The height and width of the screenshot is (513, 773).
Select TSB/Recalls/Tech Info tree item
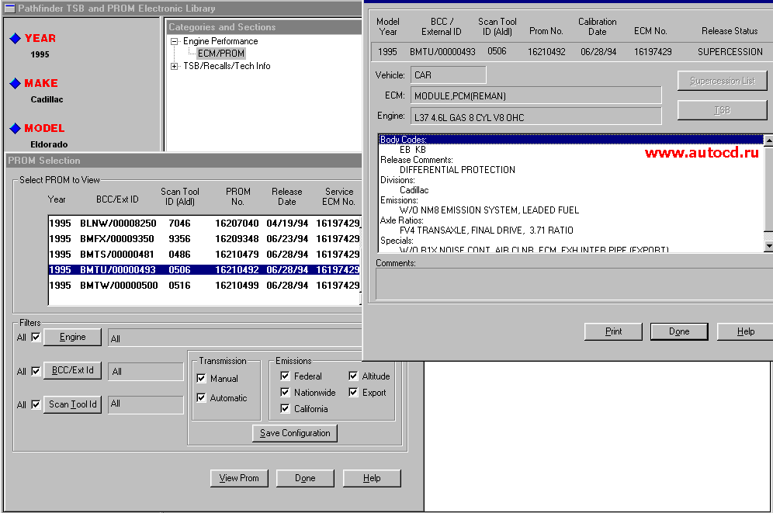pos(227,66)
